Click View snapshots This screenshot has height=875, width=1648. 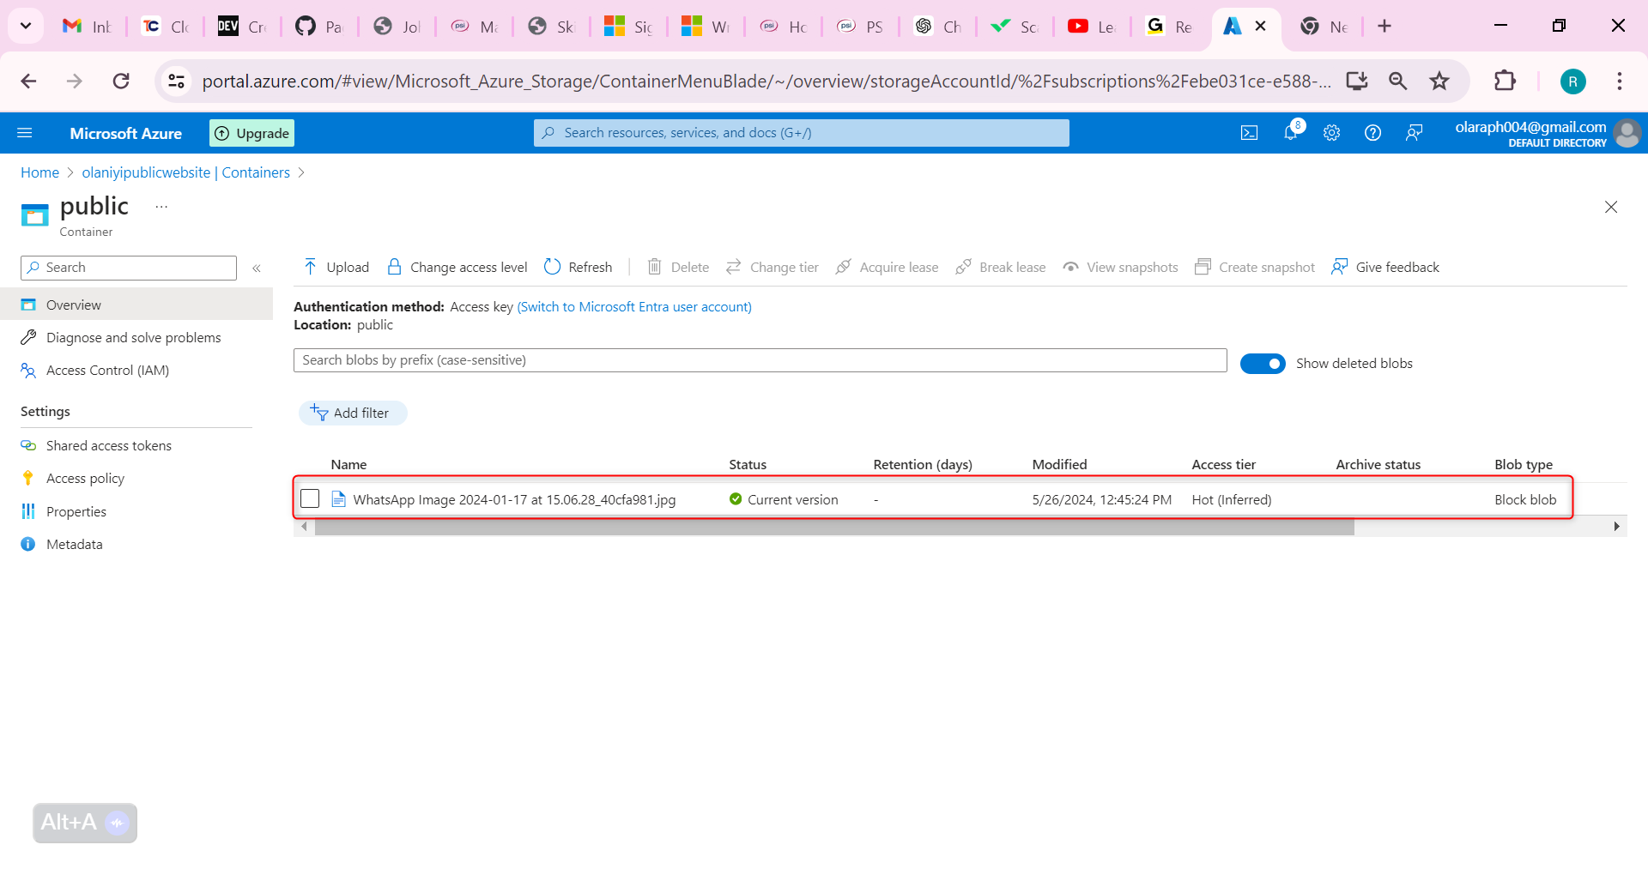[x=1120, y=267]
